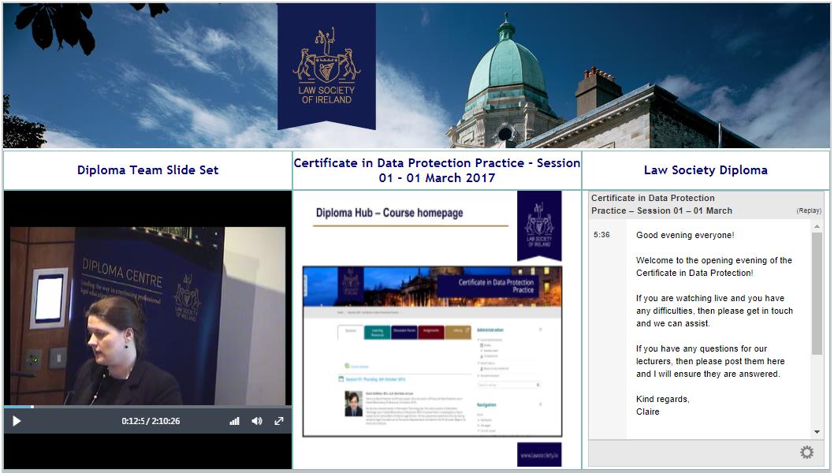This screenshot has height=473, width=834.
Task: Click the video elapsed time display
Action: pos(151,421)
